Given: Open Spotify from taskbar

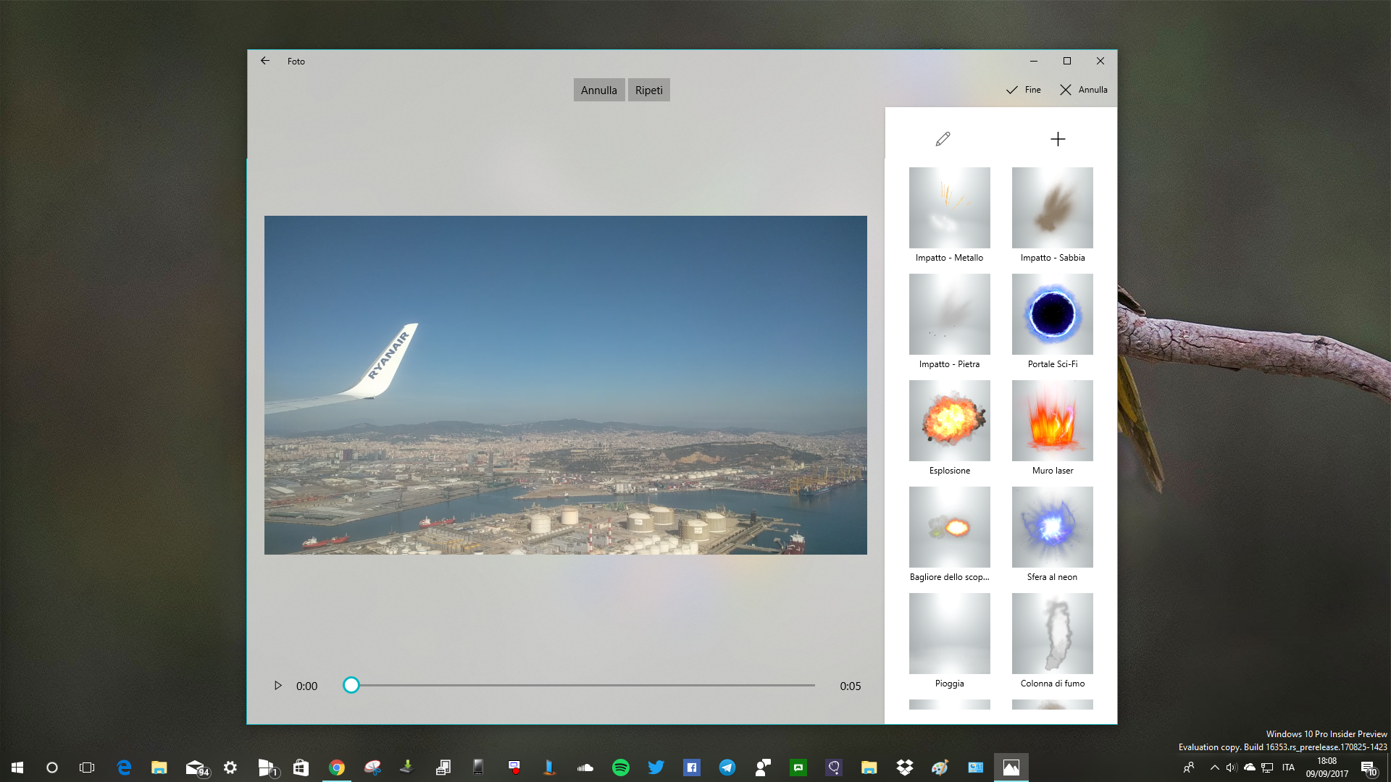Looking at the screenshot, I should point(621,768).
